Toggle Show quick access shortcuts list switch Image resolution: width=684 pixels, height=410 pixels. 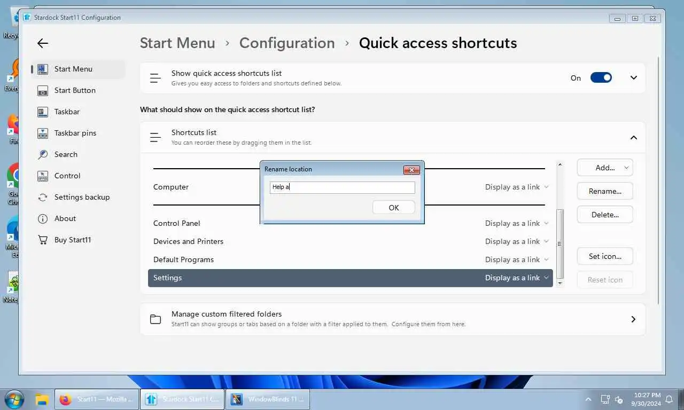click(601, 77)
